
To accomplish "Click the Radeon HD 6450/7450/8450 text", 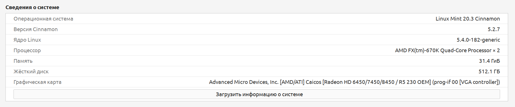I will click(x=359, y=82).
